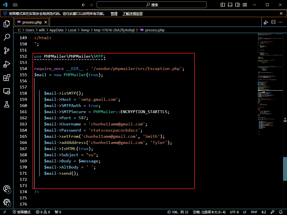Click the top search command box
The width and height of the screenshot is (287, 215).
coord(152,5)
